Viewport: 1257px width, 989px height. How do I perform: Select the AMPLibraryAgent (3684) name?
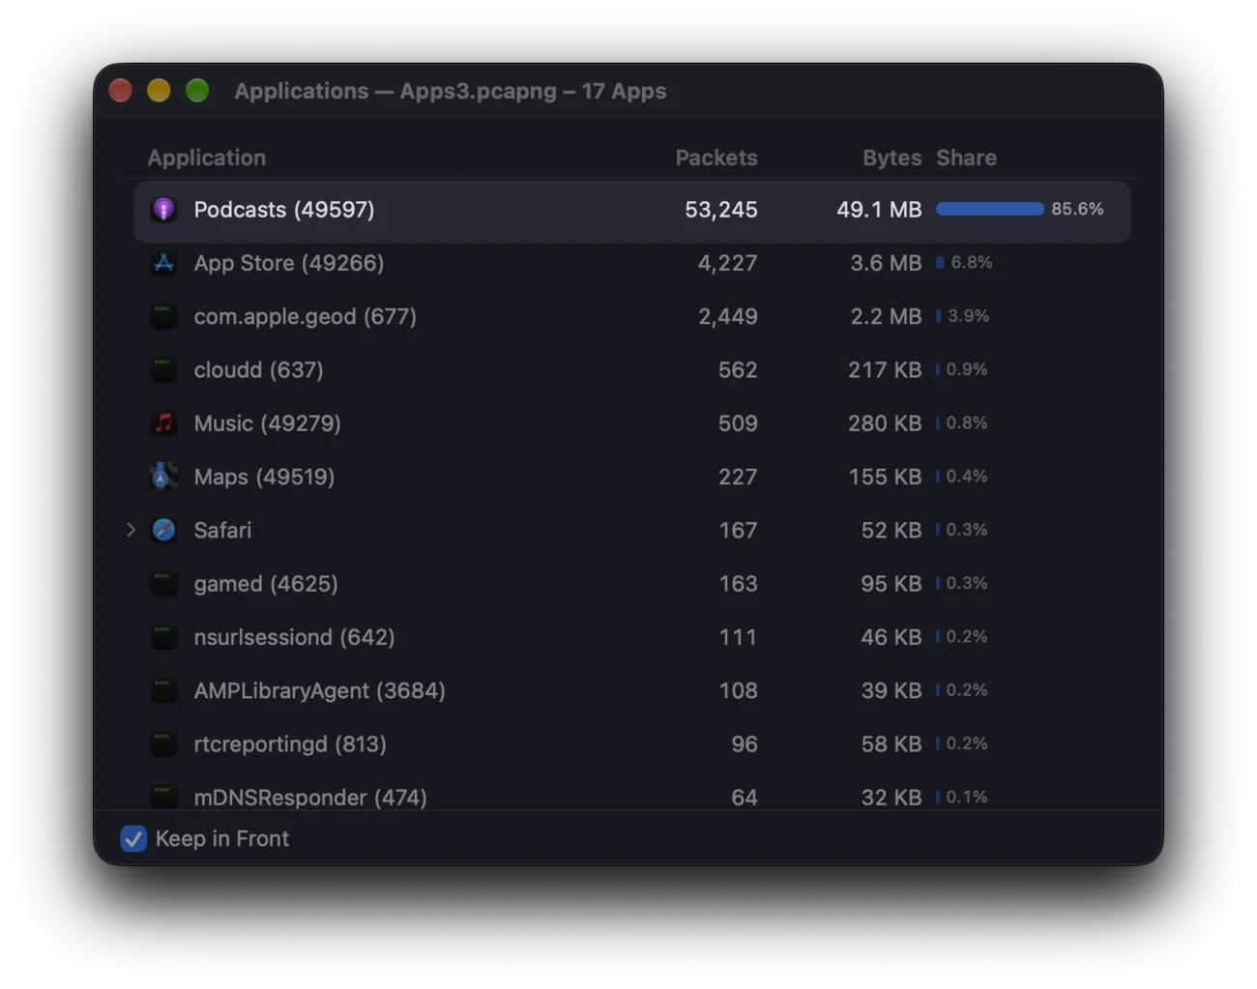319,690
